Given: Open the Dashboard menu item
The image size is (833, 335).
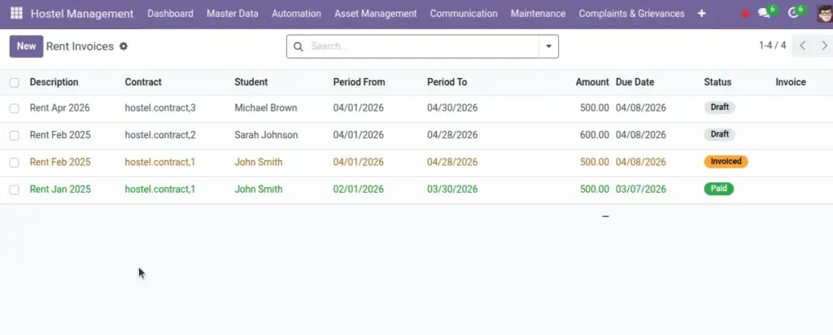Looking at the screenshot, I should pos(171,14).
